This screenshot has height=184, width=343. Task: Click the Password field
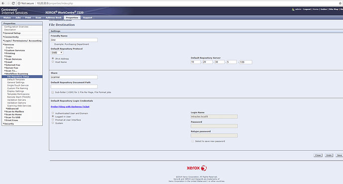[x=214, y=126]
